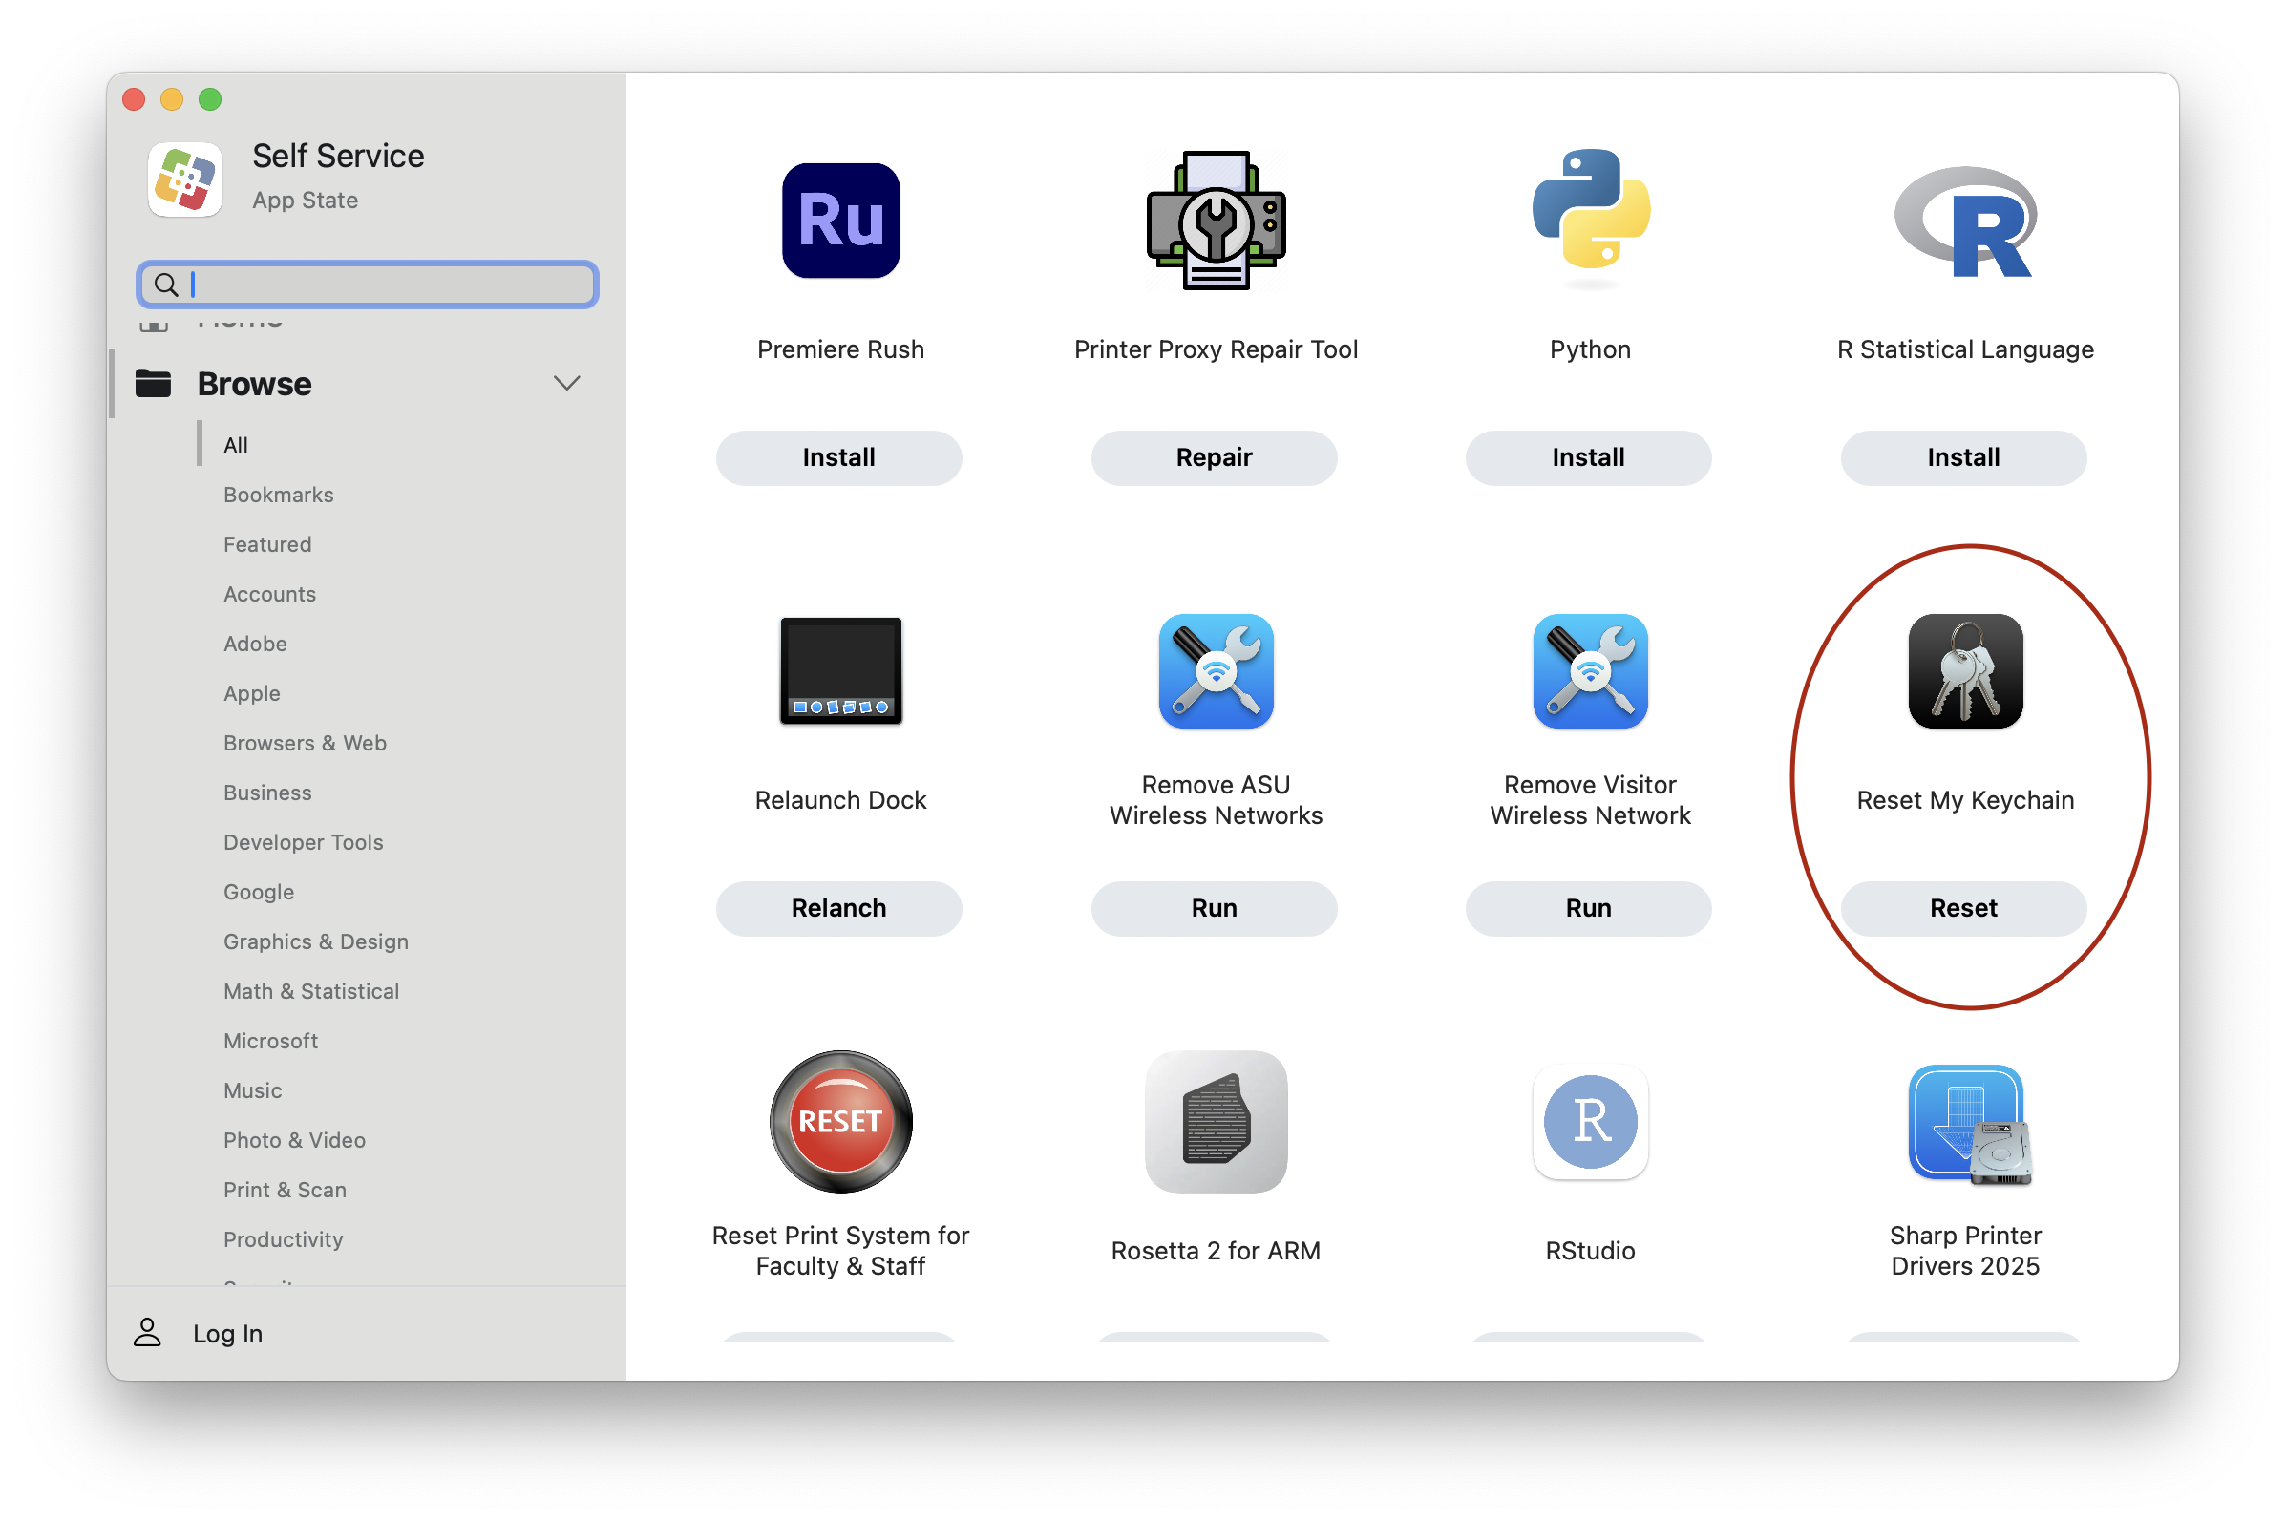Click the Remove Visitor Wireless Network icon

[x=1590, y=670]
